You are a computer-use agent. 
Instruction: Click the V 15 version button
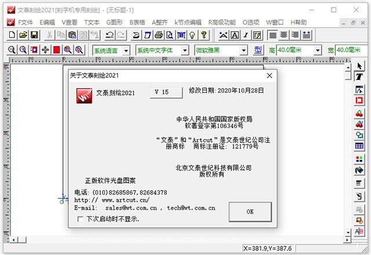(x=166, y=92)
